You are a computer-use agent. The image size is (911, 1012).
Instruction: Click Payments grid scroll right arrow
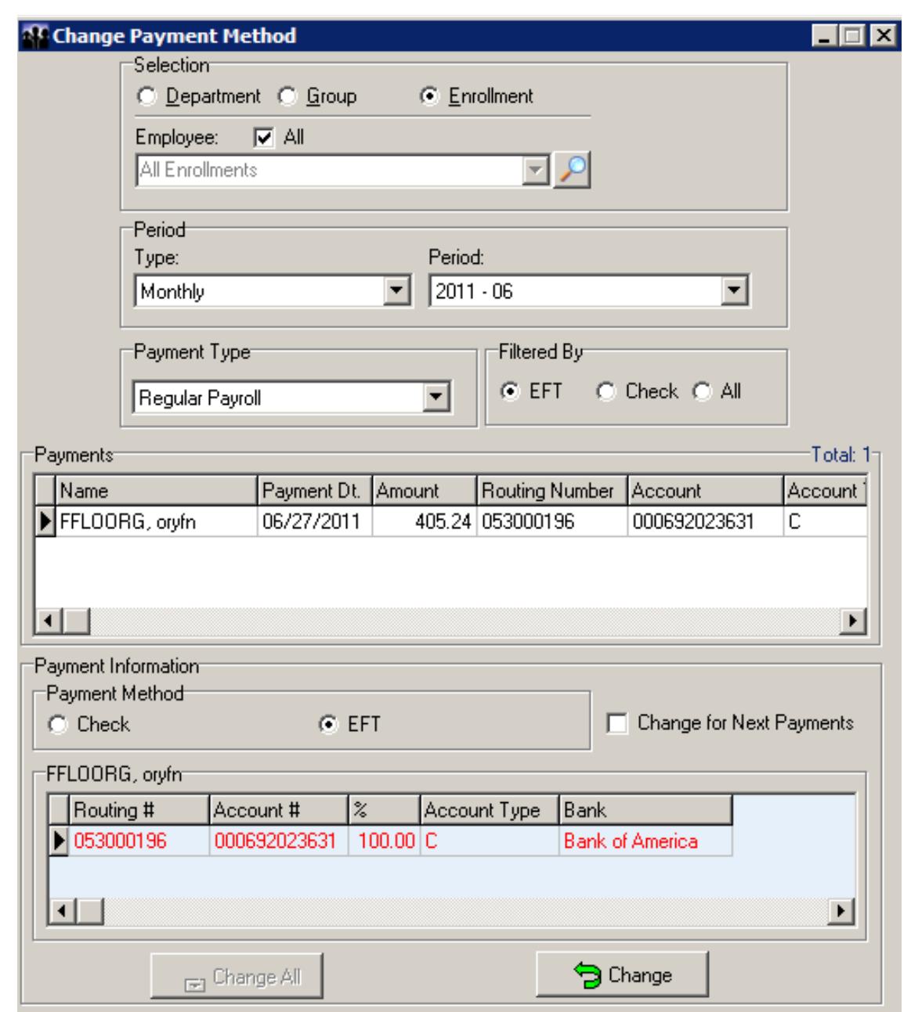tap(854, 622)
